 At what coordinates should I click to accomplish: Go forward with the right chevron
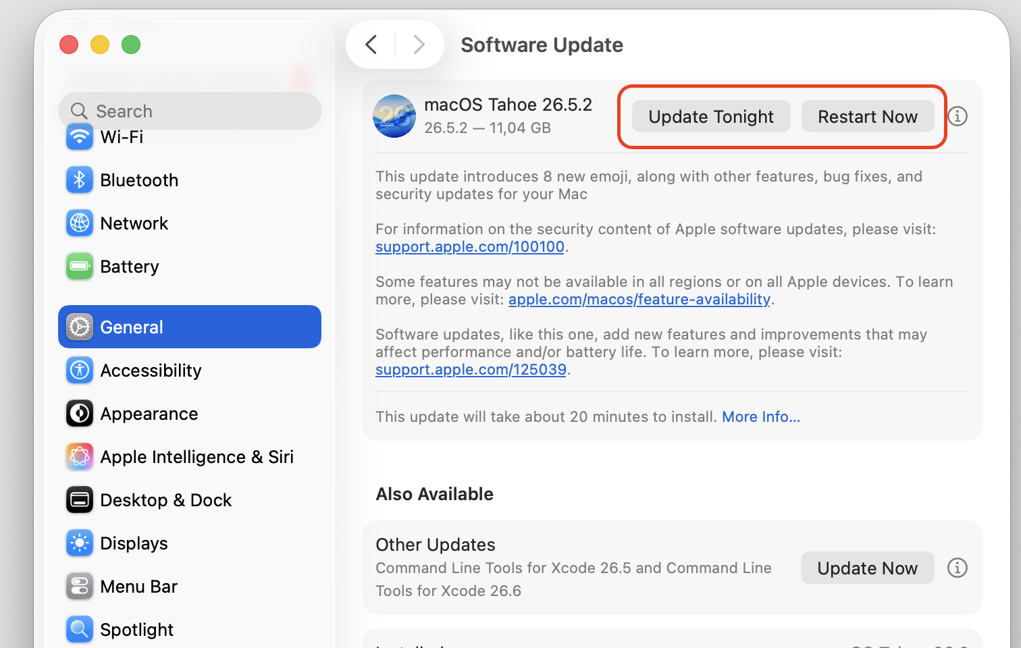pos(419,45)
